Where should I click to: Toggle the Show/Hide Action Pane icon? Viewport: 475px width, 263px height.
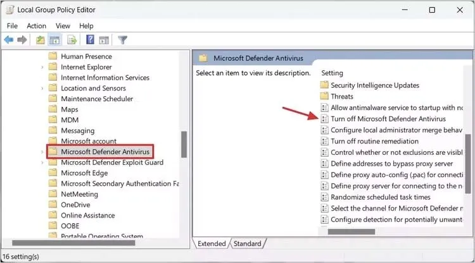tap(104, 40)
